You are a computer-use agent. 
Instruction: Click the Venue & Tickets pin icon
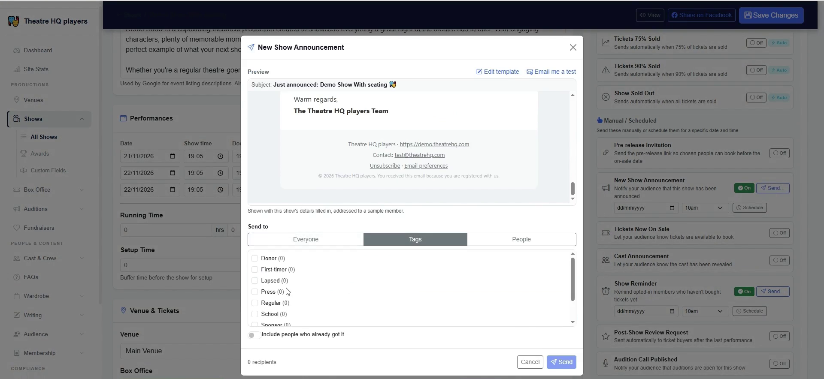124,310
